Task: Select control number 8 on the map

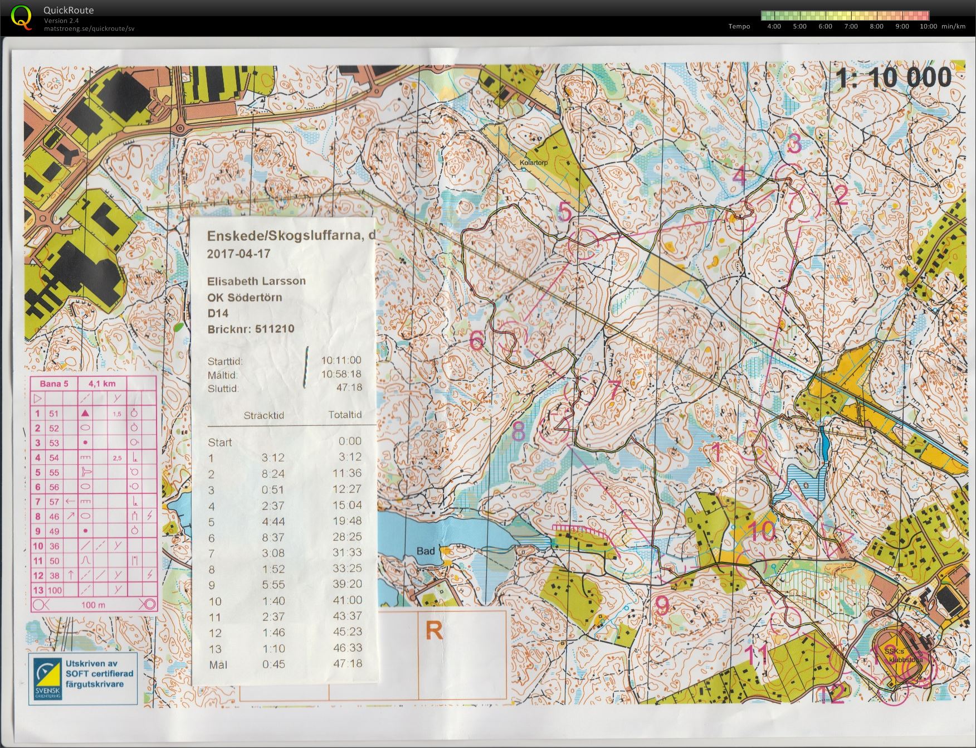Action: click(519, 432)
